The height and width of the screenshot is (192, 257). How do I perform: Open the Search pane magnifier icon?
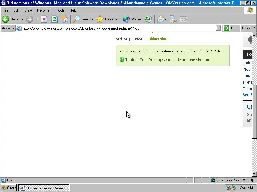tap(76, 19)
